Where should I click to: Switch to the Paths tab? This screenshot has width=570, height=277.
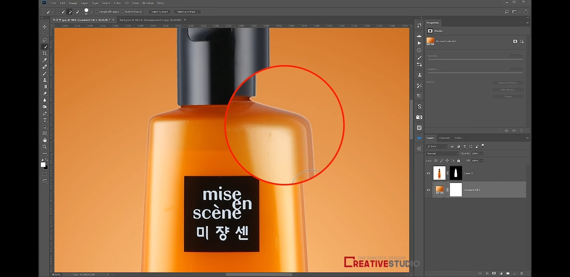coord(458,138)
